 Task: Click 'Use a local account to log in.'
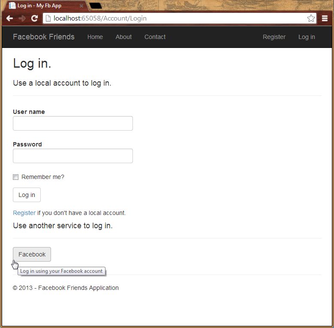click(x=62, y=83)
